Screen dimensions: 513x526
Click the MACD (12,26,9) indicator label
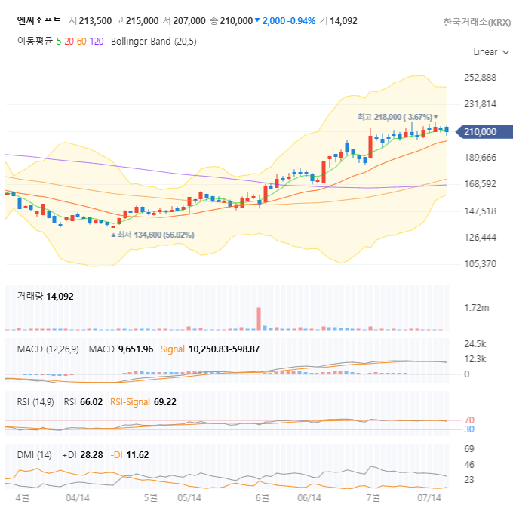click(48, 349)
